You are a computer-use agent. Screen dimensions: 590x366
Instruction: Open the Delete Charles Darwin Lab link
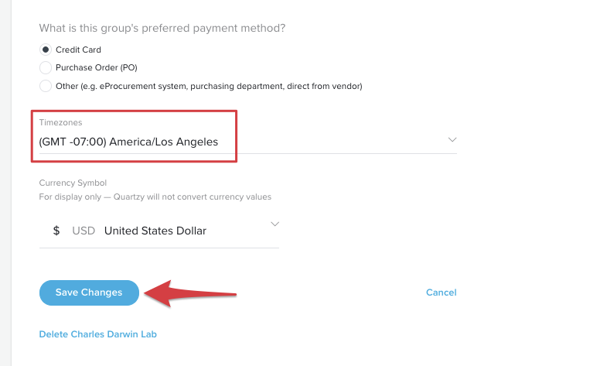click(98, 334)
